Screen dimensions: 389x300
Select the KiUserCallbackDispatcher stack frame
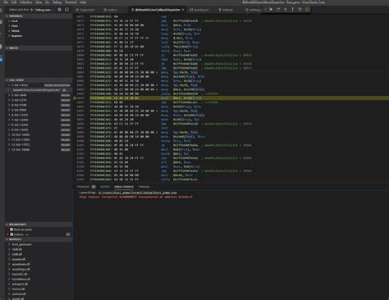[39, 90]
